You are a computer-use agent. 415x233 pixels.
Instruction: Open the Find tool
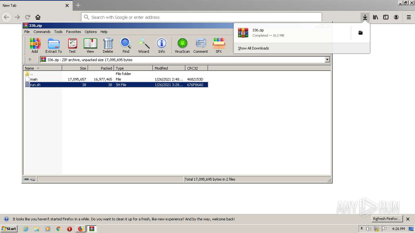pyautogui.click(x=126, y=45)
